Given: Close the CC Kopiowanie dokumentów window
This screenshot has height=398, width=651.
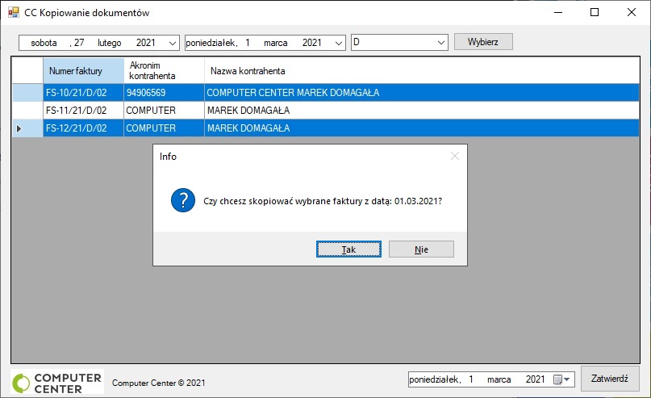Looking at the screenshot, I should coord(631,12).
